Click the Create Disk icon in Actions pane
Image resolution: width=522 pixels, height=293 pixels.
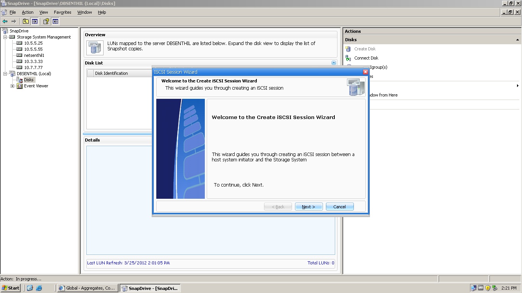[348, 49]
